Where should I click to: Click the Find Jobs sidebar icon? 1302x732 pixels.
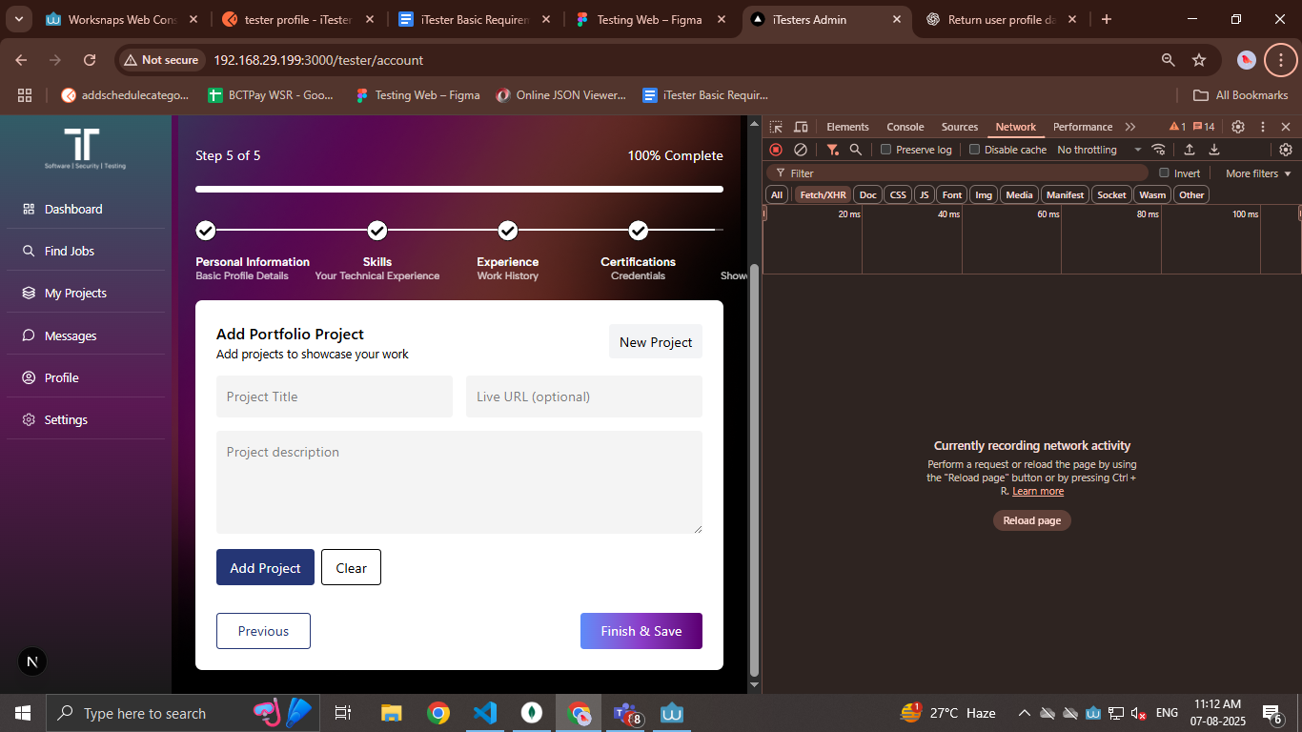click(x=29, y=252)
